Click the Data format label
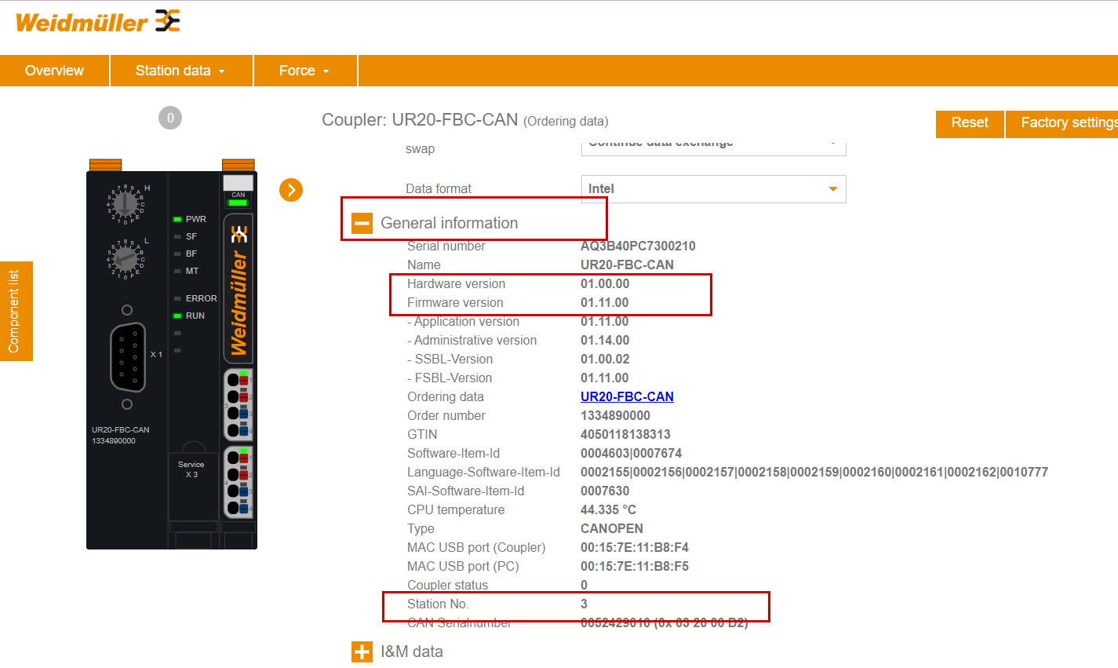Screen dimensions: 1118x668 (x=439, y=188)
